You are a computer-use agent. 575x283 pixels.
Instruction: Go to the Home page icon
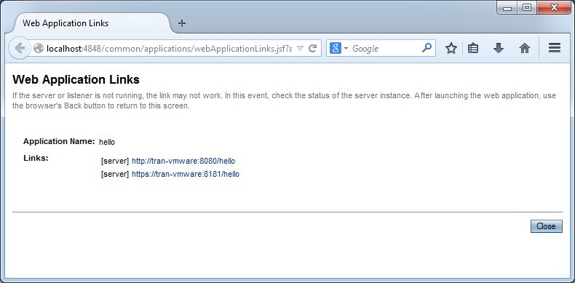[x=525, y=48]
